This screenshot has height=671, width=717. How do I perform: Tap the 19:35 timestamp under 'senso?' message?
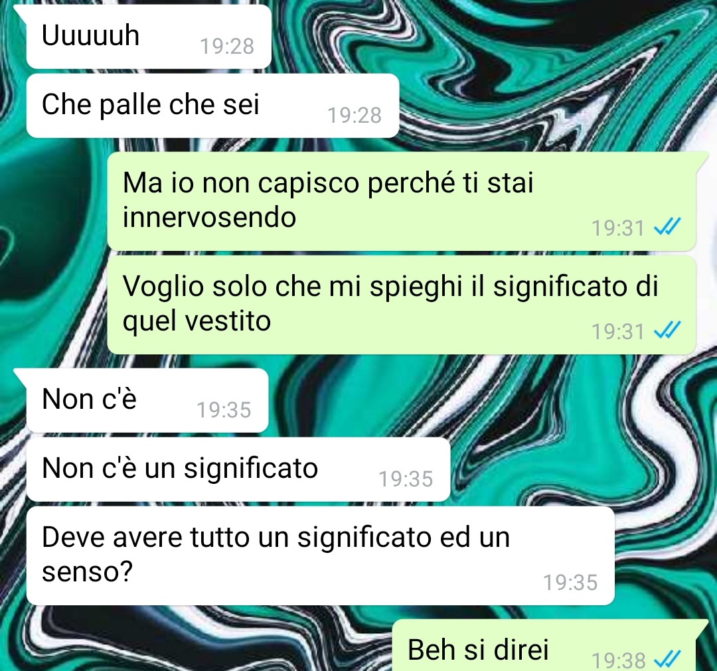[x=570, y=582]
